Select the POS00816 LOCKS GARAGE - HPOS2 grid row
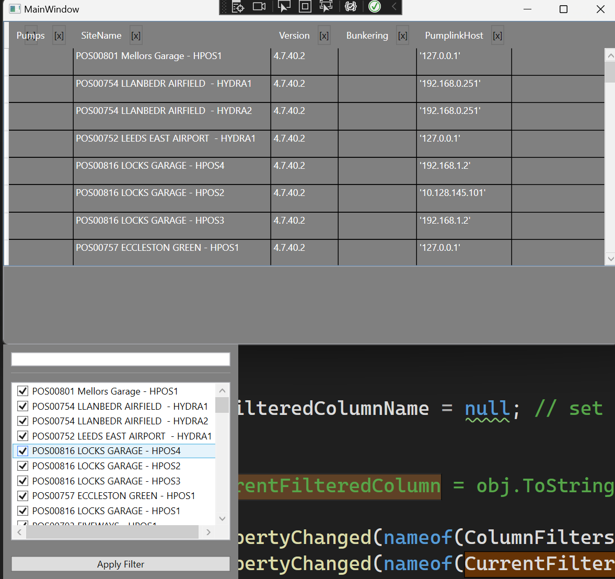This screenshot has width=615, height=579. tap(306, 199)
